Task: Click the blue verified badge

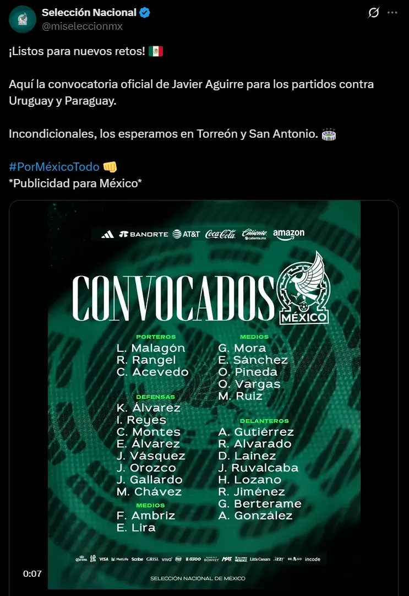Action: pyautogui.click(x=146, y=13)
